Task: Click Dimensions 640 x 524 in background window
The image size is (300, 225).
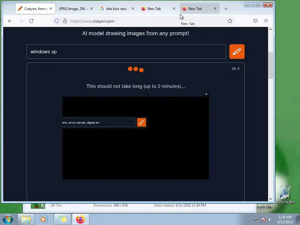Action: [110, 205]
